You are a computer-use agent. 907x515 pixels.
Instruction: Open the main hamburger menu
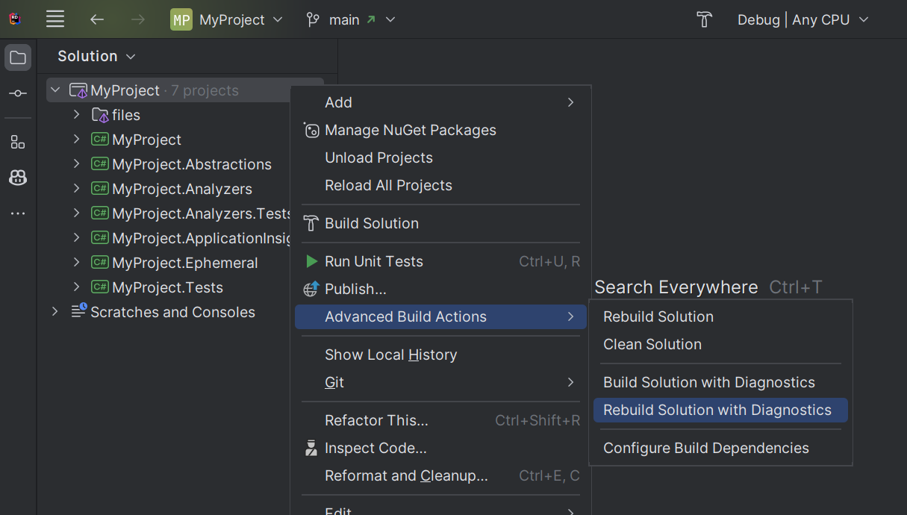click(x=55, y=19)
